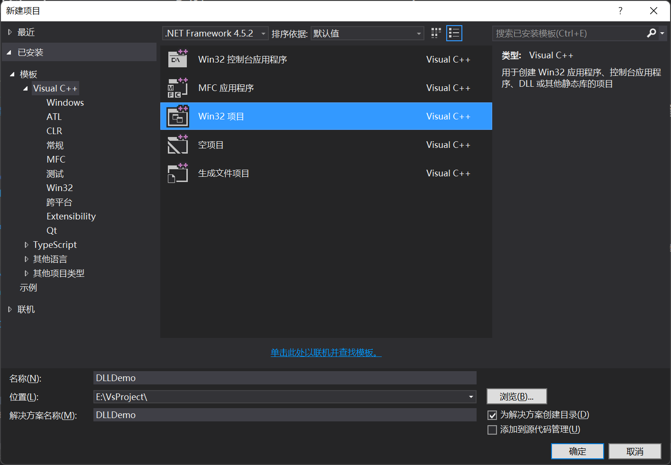Switch to small icons grid view
This screenshot has width=671, height=465.
pyautogui.click(x=436, y=33)
